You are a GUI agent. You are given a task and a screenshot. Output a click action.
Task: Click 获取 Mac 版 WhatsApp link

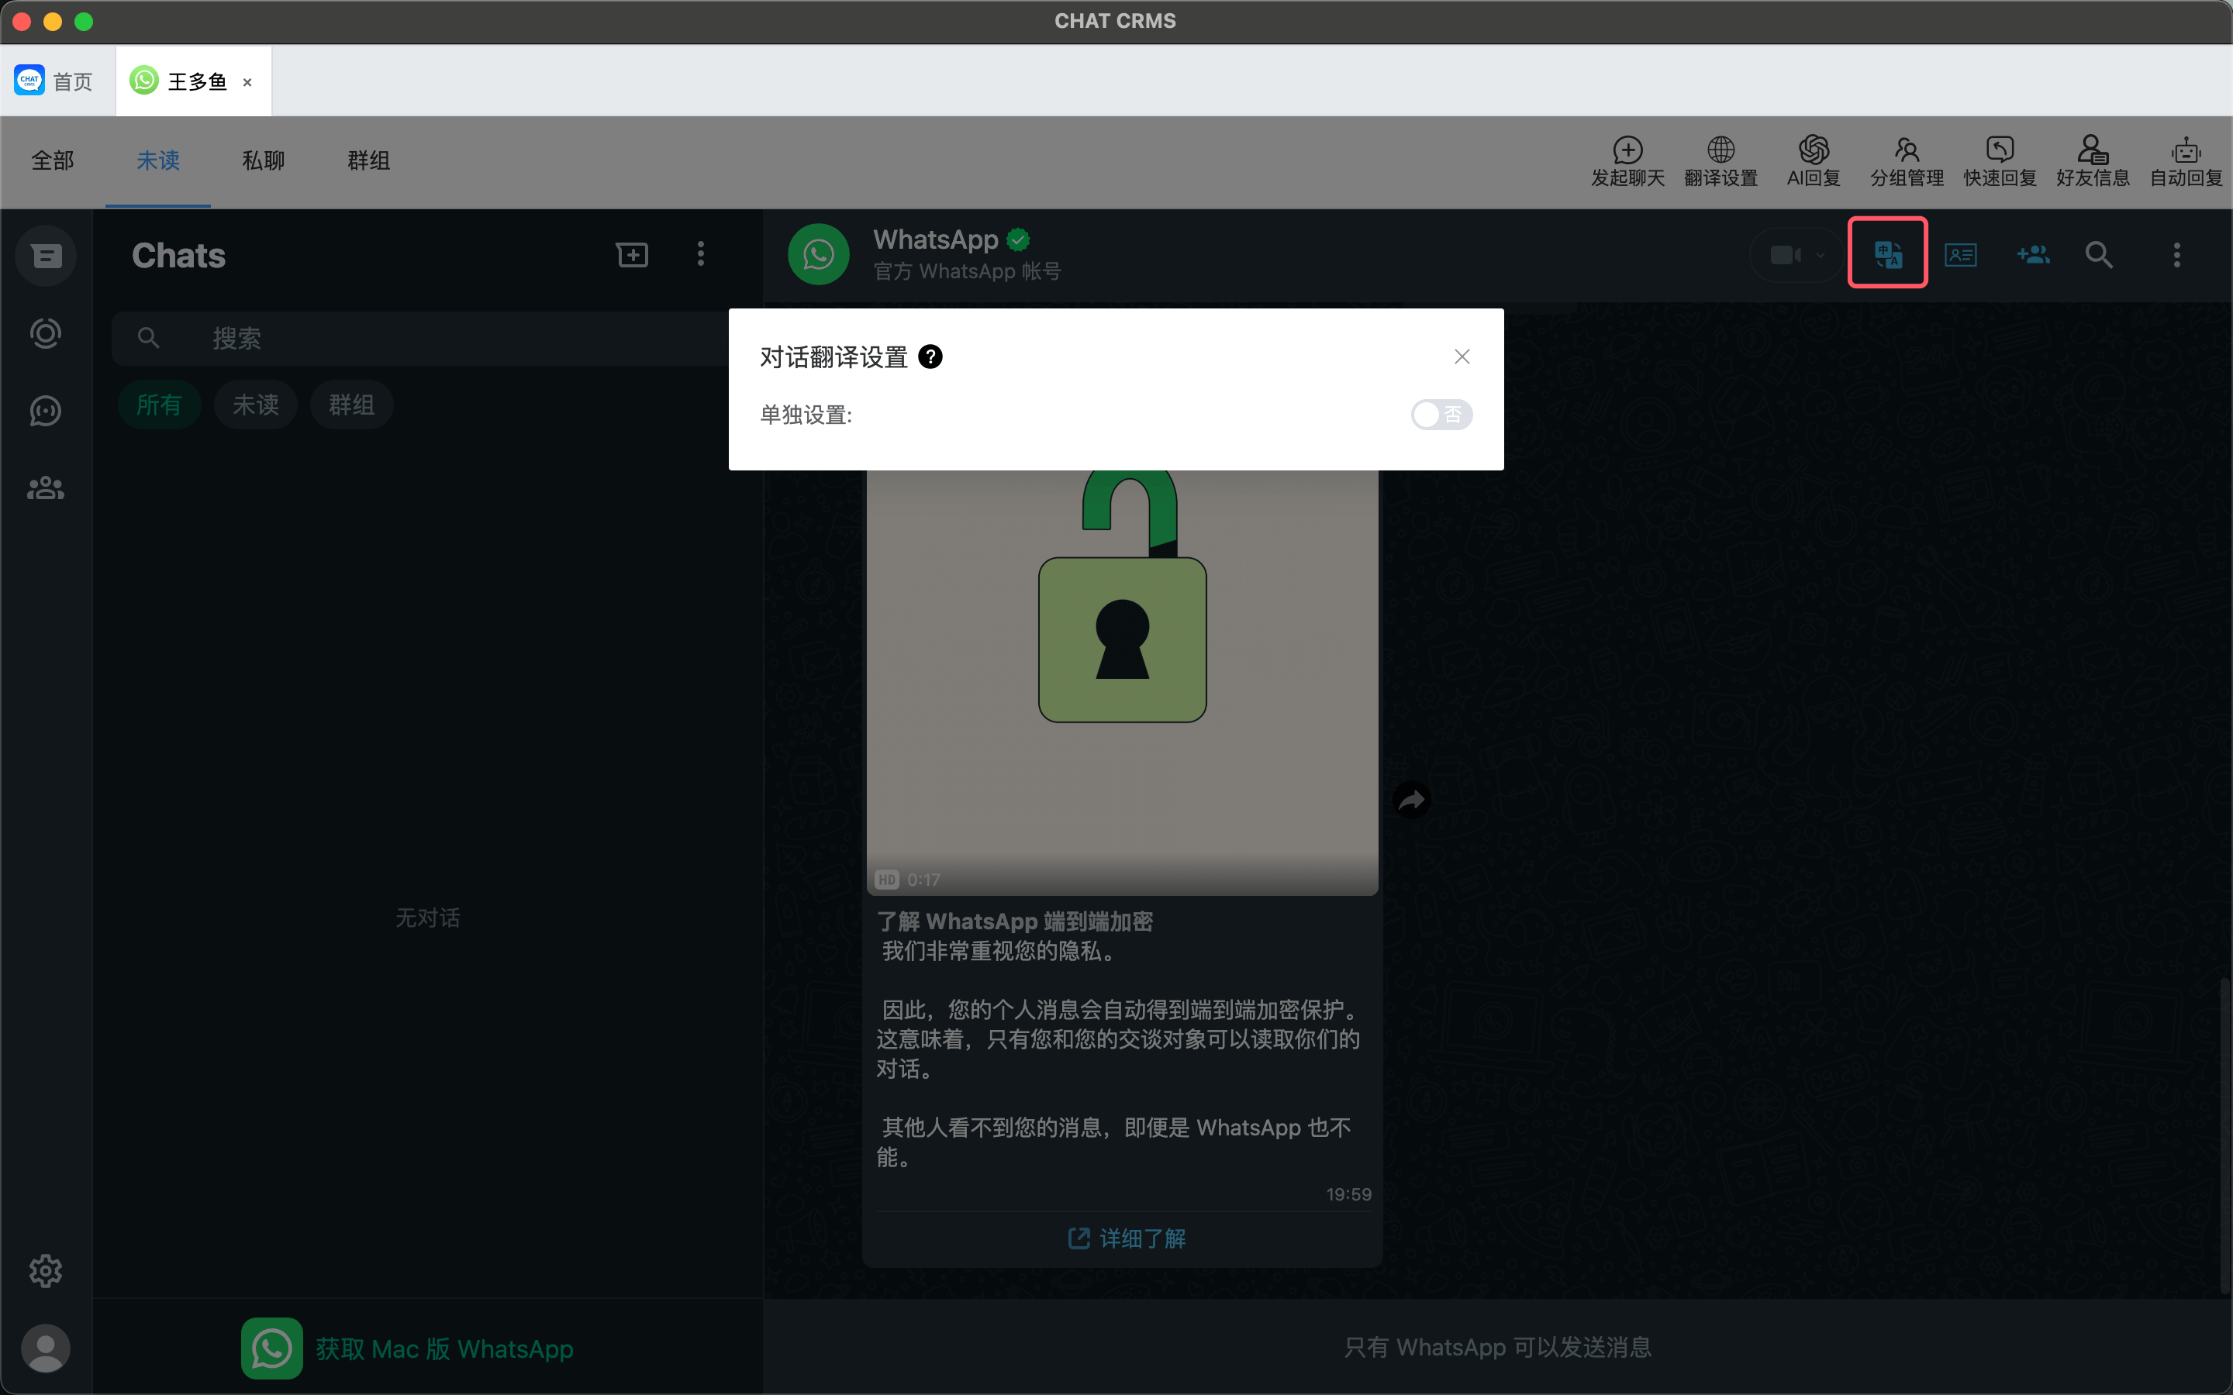tap(407, 1348)
